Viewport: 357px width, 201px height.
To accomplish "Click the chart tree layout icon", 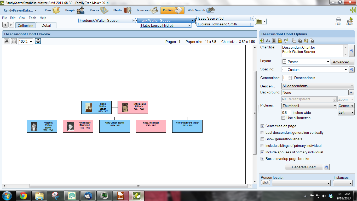I will click(x=38, y=41).
